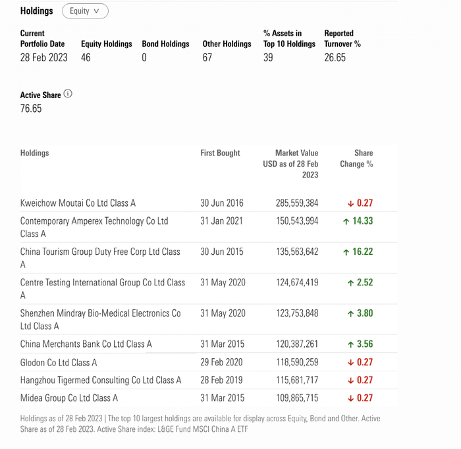Click the holdings footnote disclaimer text
The height and width of the screenshot is (449, 461).
point(200,424)
